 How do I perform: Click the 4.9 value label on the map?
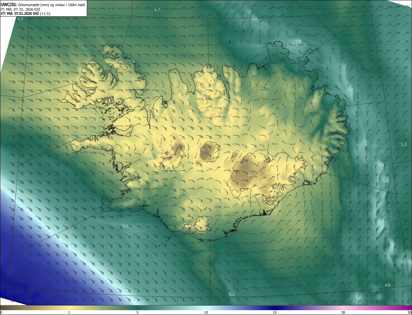20,19
